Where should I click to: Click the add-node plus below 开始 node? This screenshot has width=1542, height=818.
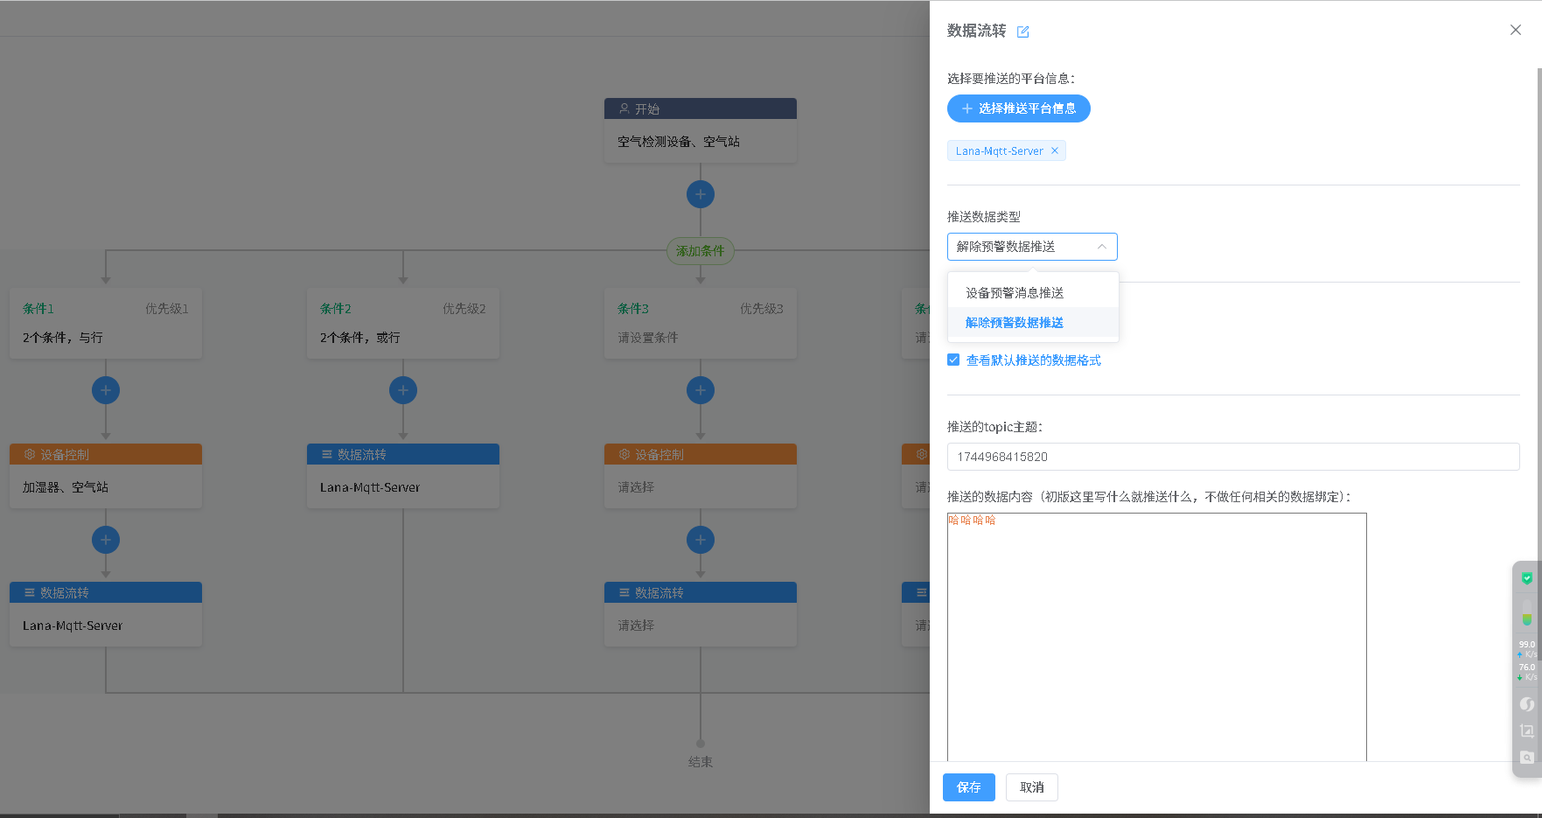(700, 194)
